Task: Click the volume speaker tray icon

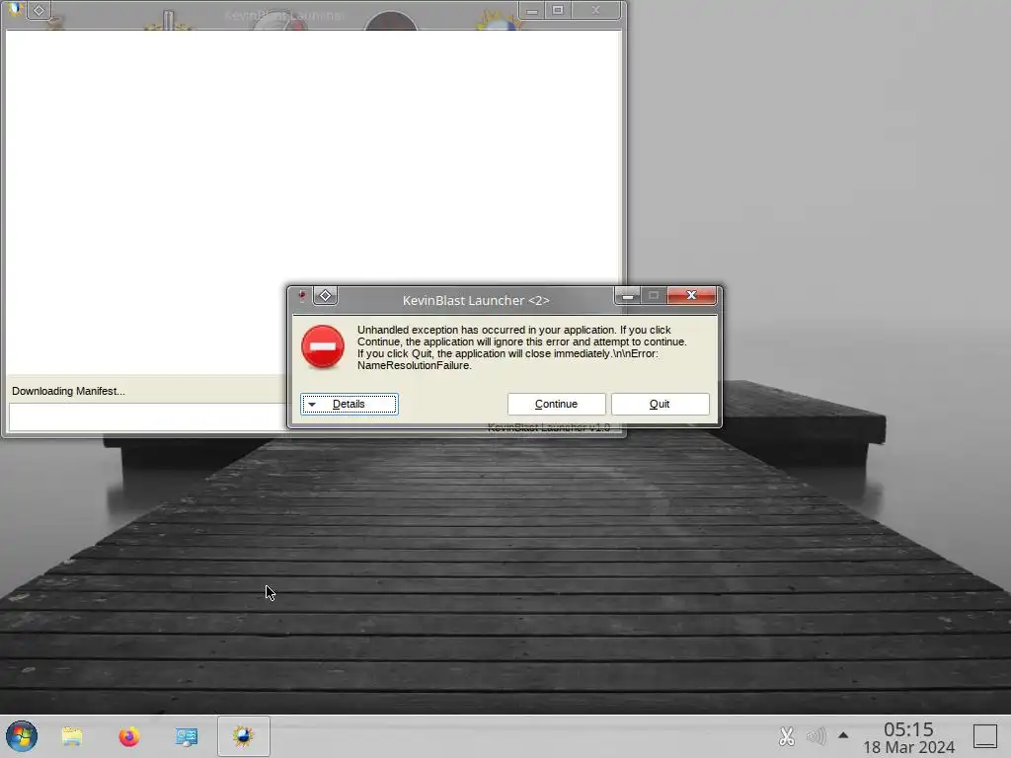Action: pos(816,736)
